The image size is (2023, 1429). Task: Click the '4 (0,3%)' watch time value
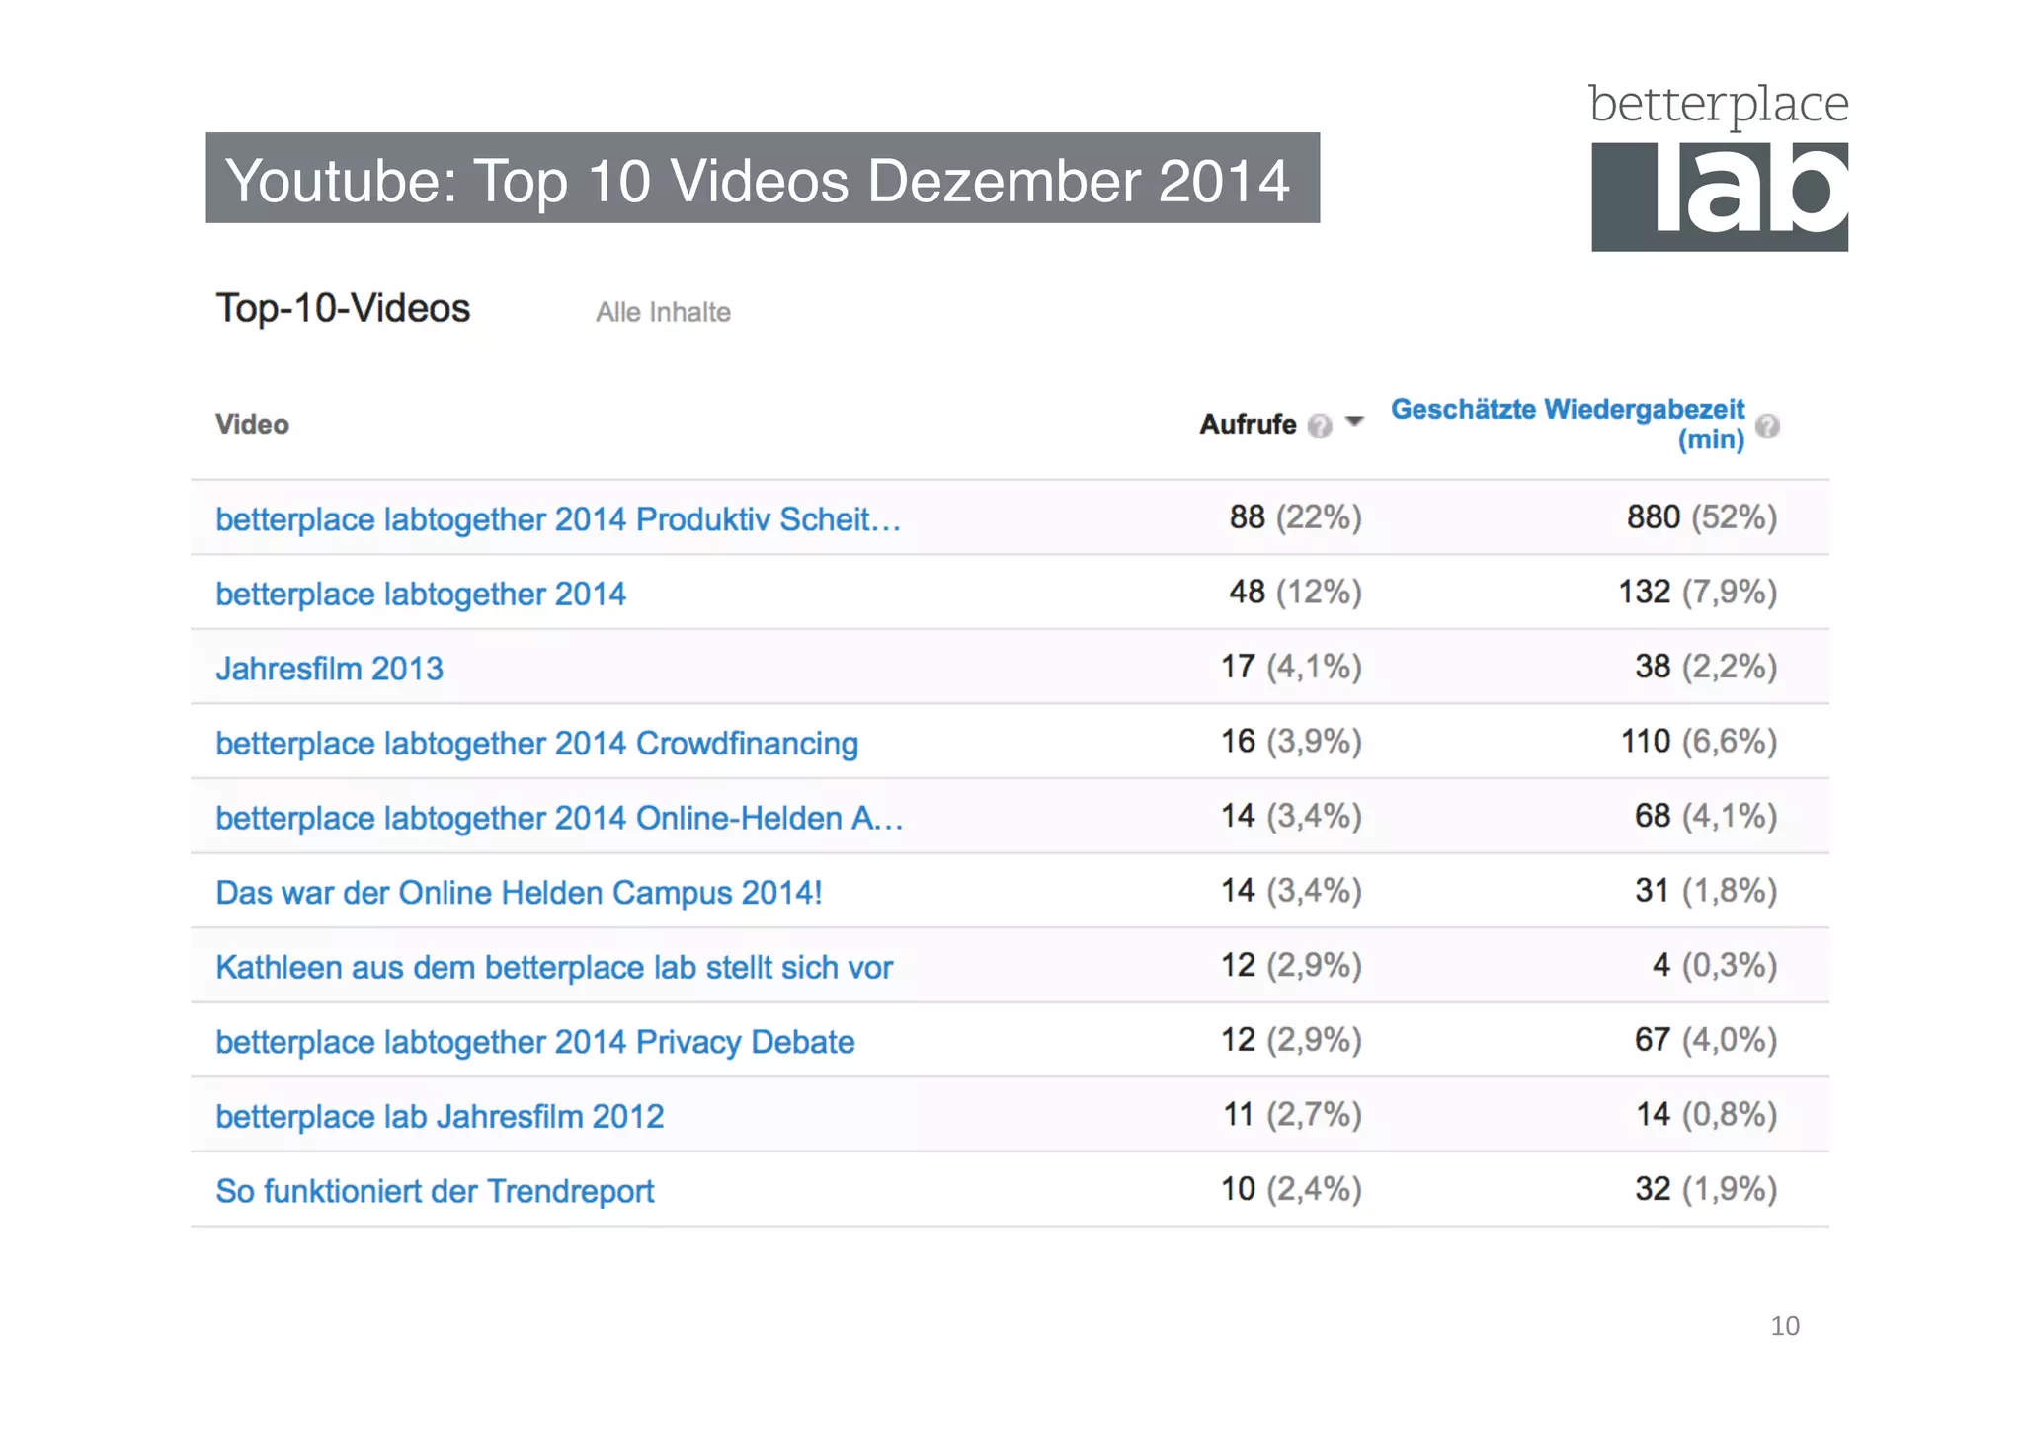1715,965
